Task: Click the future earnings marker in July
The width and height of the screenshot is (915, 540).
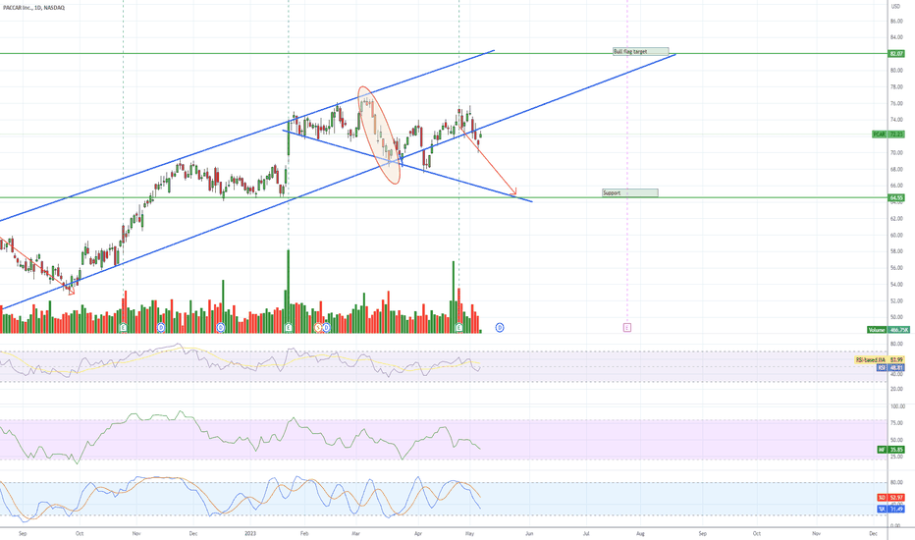Action: [627, 328]
